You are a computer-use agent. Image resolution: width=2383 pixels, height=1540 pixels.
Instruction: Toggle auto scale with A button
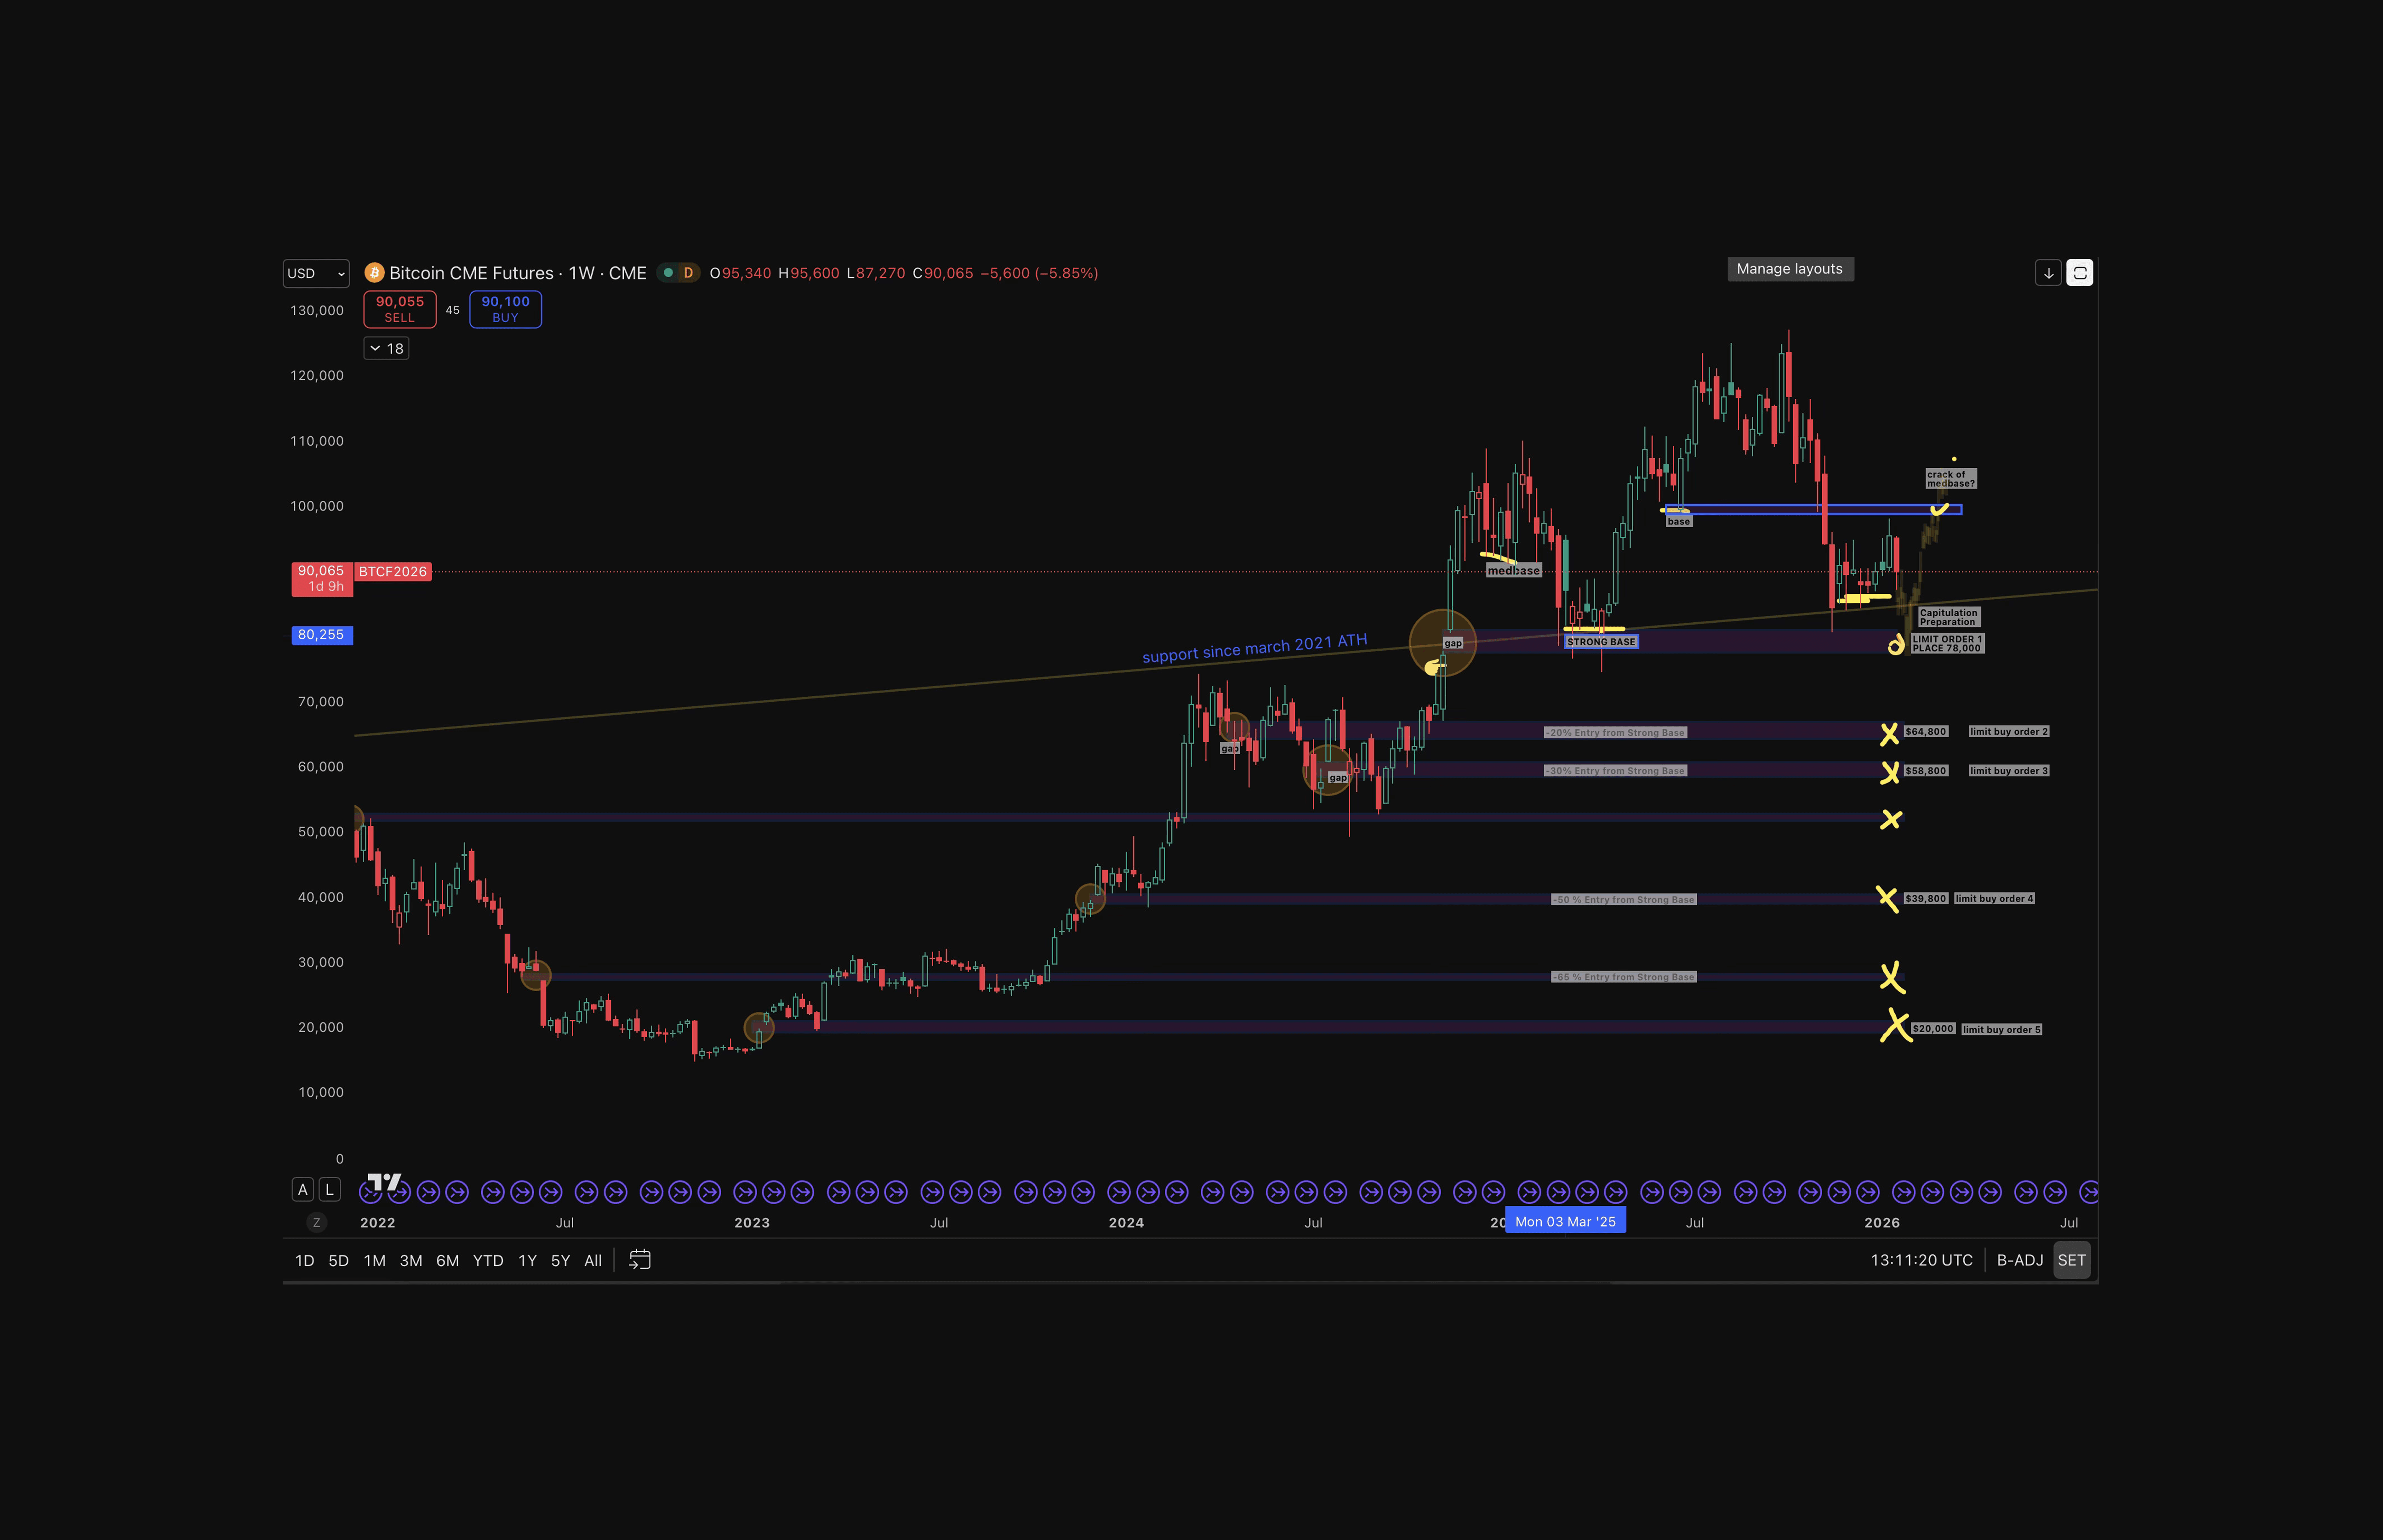coord(303,1190)
